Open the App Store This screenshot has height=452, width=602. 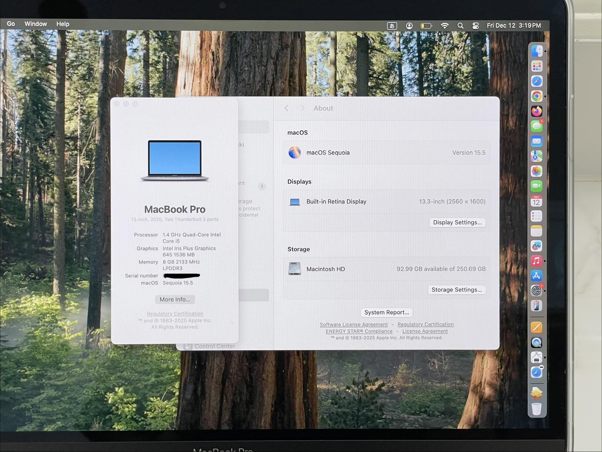point(537,276)
